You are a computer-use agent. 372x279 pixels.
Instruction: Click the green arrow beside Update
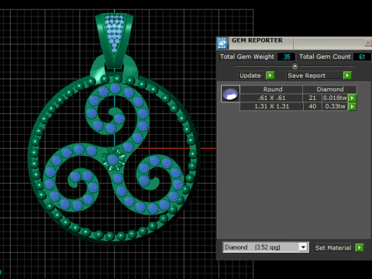click(270, 75)
